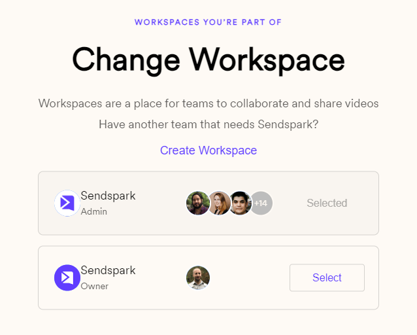
Task: Click the 'Change Workspace' heading
Action: (208, 60)
